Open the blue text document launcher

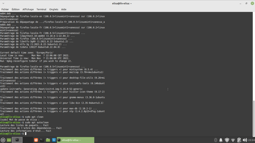pyautogui.click(x=54, y=140)
